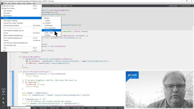Click the Line and Col indicator
Viewport: 194px width, 109px height.
(185, 6)
